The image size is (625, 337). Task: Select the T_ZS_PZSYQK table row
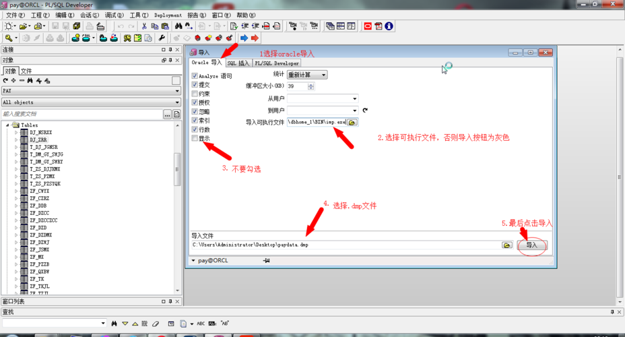(x=45, y=183)
